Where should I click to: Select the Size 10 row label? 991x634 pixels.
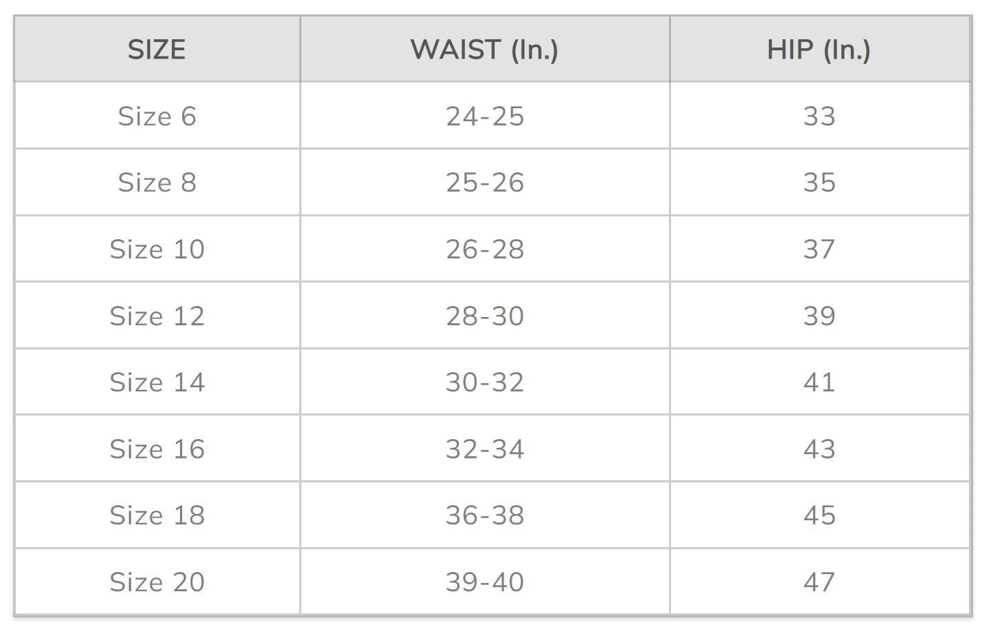click(157, 249)
